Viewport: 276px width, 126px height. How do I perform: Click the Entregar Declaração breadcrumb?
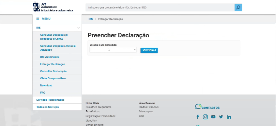(x=111, y=19)
